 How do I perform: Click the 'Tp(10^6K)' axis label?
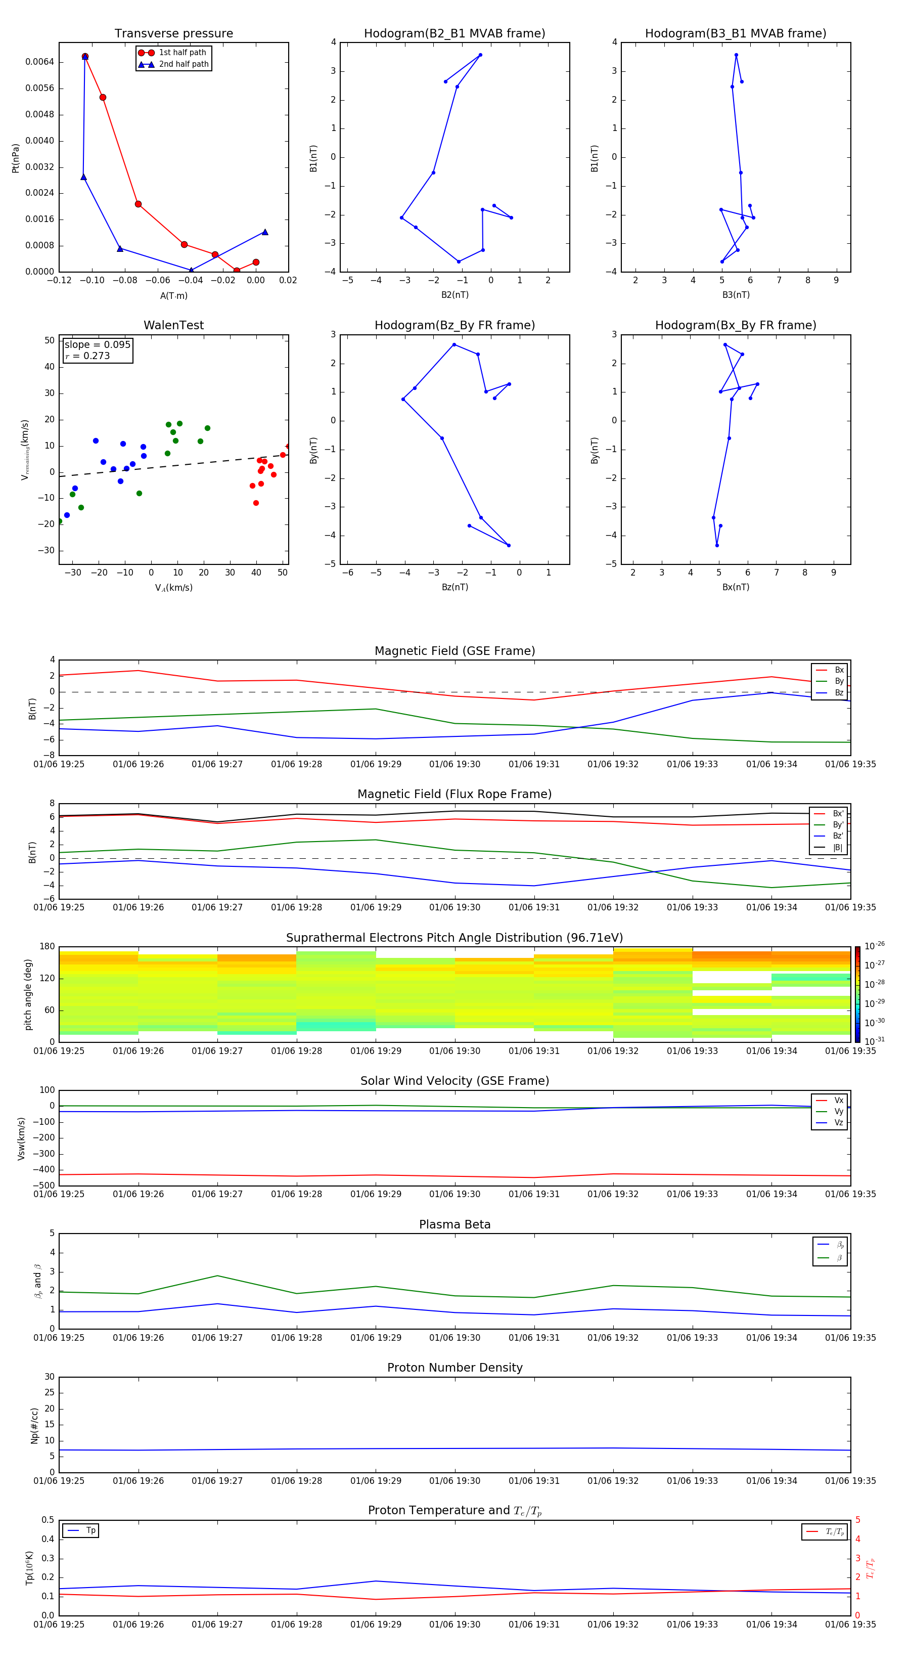tap(29, 1568)
